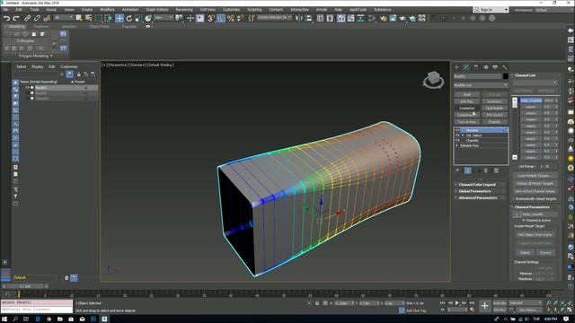Open the Animation menu
575x323 pixels.
click(129, 10)
